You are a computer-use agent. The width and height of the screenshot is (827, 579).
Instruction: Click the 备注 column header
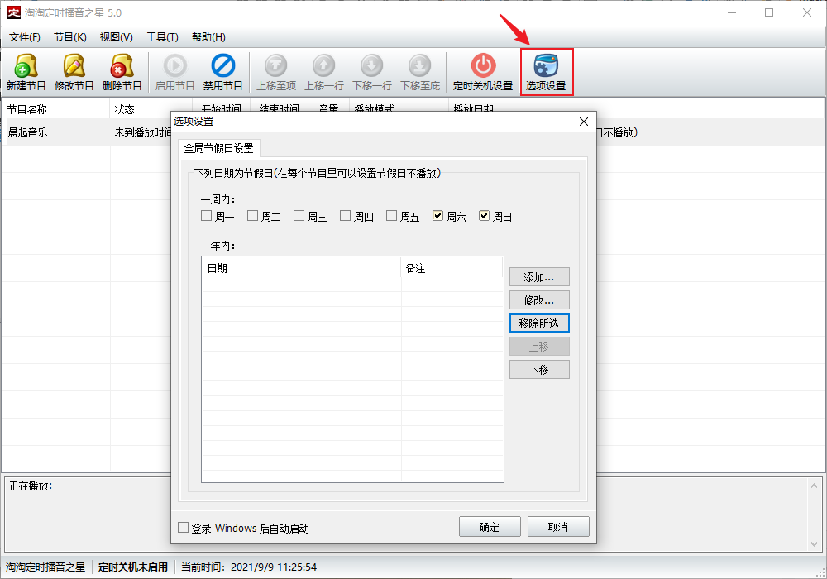coord(452,268)
